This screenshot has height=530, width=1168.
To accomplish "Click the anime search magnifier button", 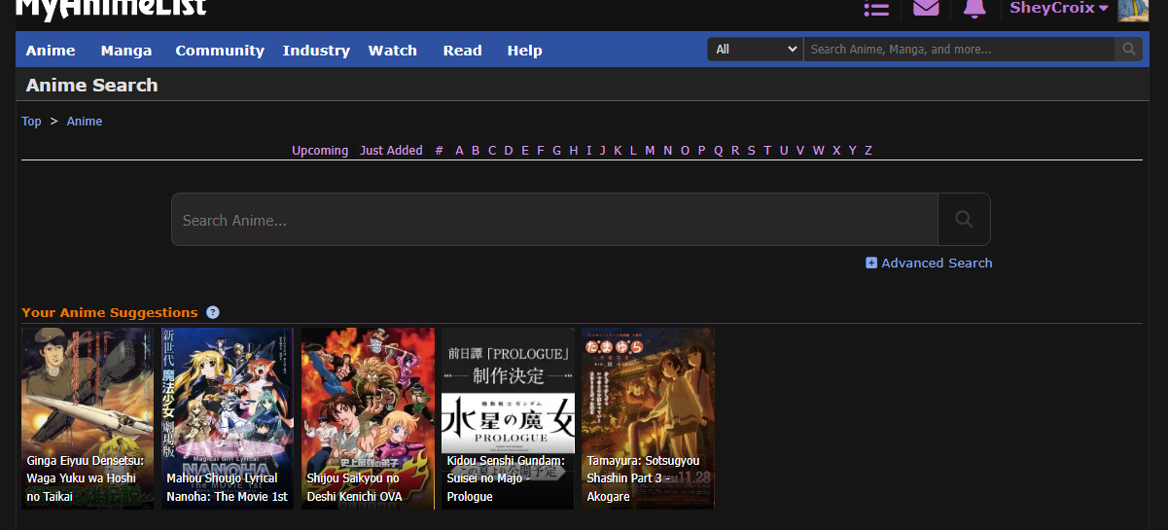I will coord(964,220).
